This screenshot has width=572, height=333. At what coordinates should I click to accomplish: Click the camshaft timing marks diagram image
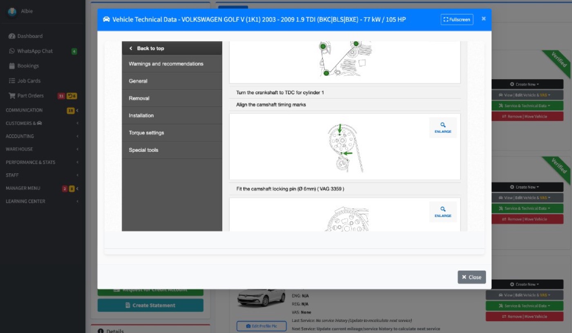point(346,148)
